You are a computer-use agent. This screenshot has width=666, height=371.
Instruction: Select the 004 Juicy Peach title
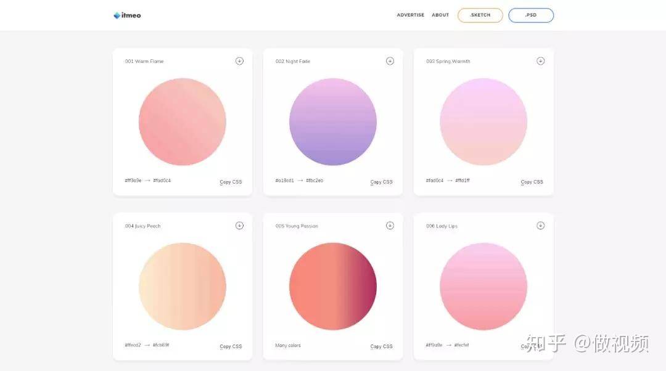tap(142, 226)
